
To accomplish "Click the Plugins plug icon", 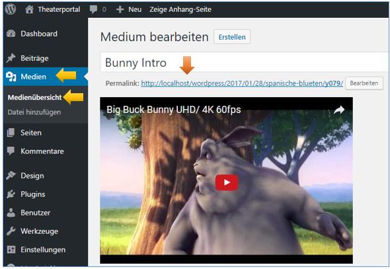I will tap(11, 194).
